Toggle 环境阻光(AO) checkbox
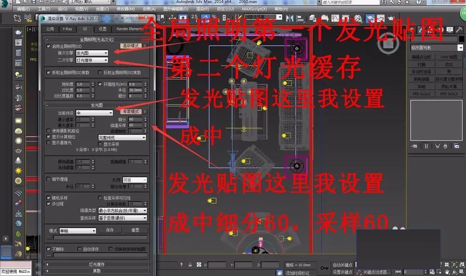Viewport: 466px width, 276px height. (x=100, y=84)
